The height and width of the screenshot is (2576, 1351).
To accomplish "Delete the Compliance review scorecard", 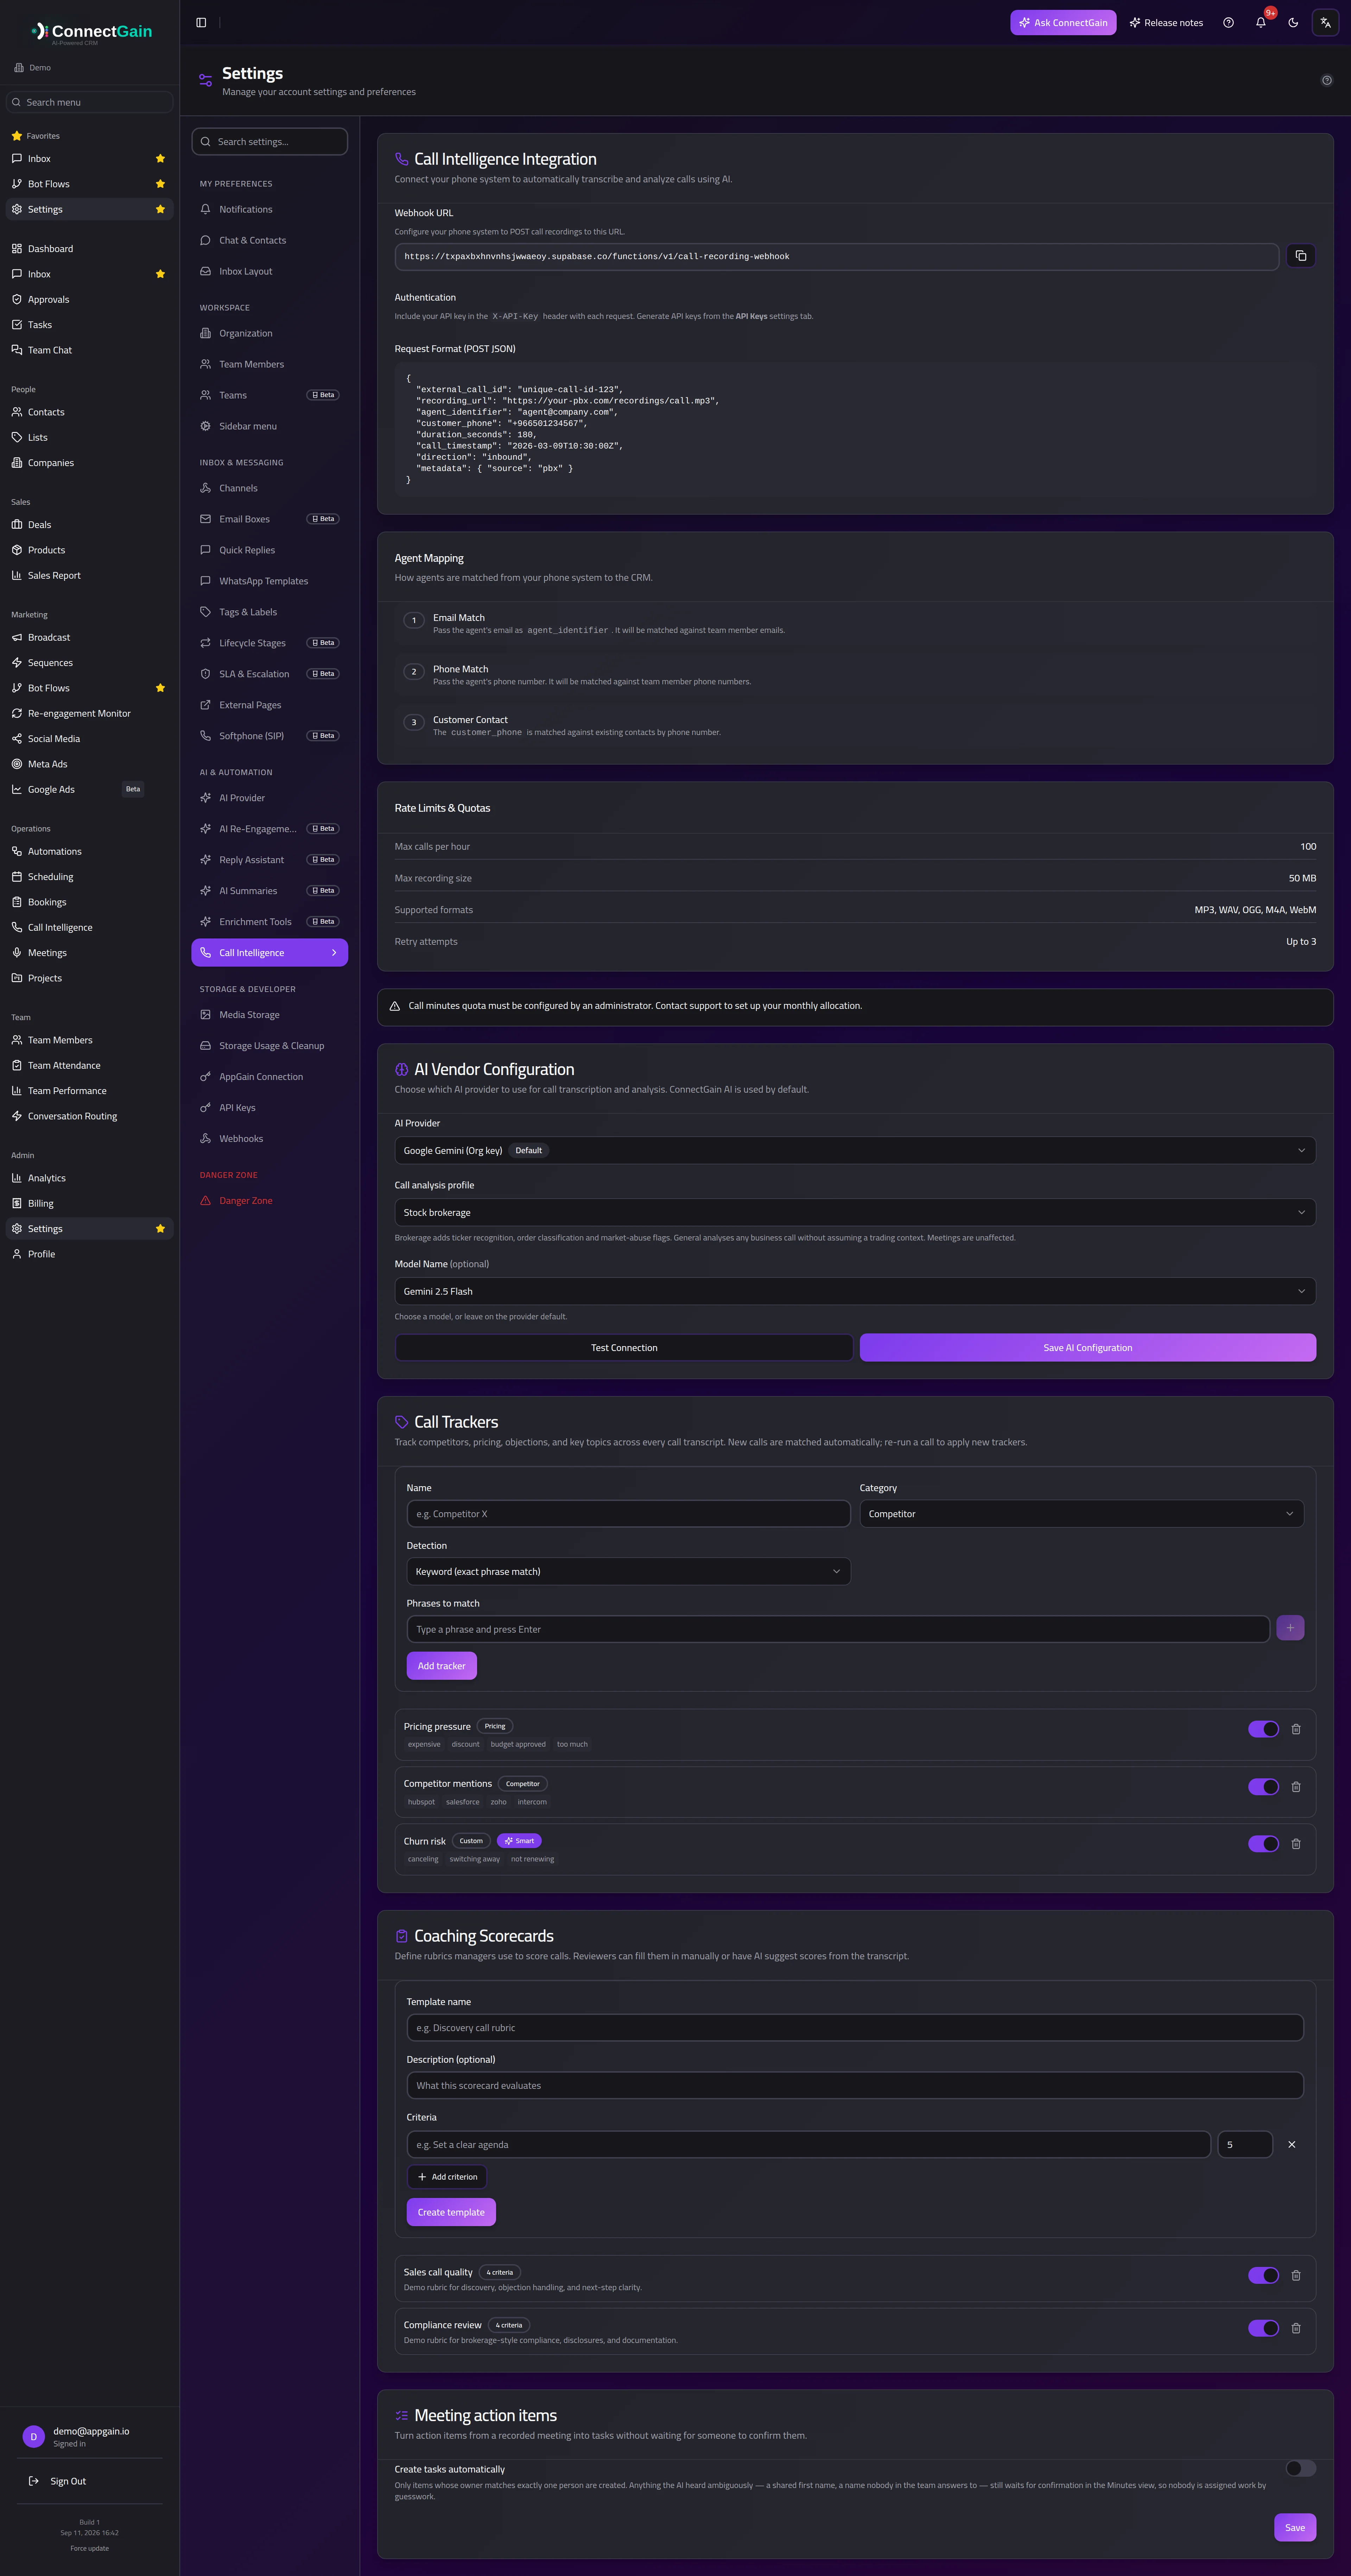I will tap(1296, 2328).
